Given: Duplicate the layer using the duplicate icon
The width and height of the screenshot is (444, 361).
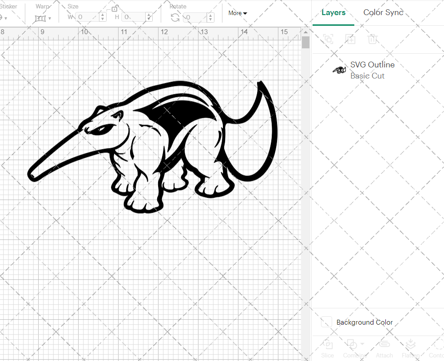Looking at the screenshot, I should coord(350,39).
